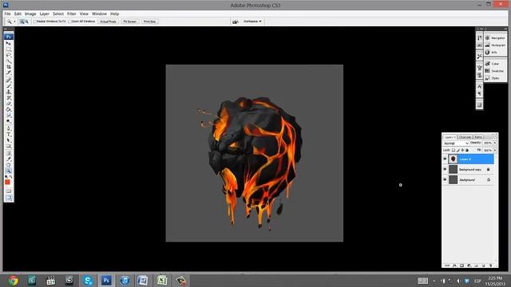Hide the Background layer
The width and height of the screenshot is (511, 287).
click(x=446, y=179)
